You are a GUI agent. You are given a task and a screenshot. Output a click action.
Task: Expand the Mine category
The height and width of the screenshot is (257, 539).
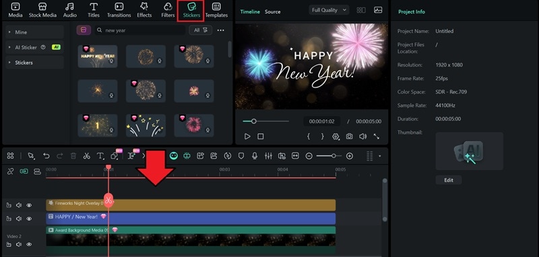coord(34,32)
